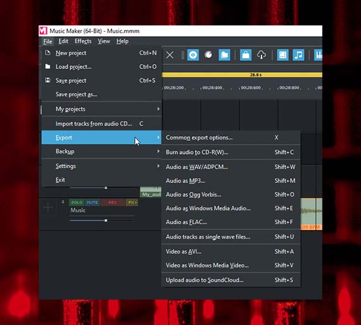Toggle the loops waveform toolbar icon
This screenshot has width=361, height=325.
click(x=193, y=55)
